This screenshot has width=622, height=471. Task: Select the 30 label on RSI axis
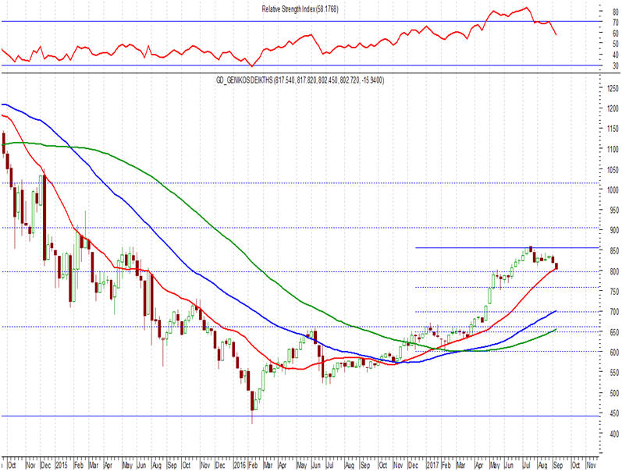pos(615,66)
